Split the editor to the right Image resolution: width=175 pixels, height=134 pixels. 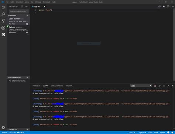tap(168, 6)
